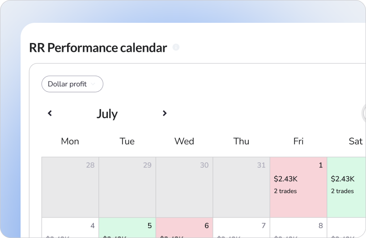
Task: Open the red day 6 cell
Action: 184,228
